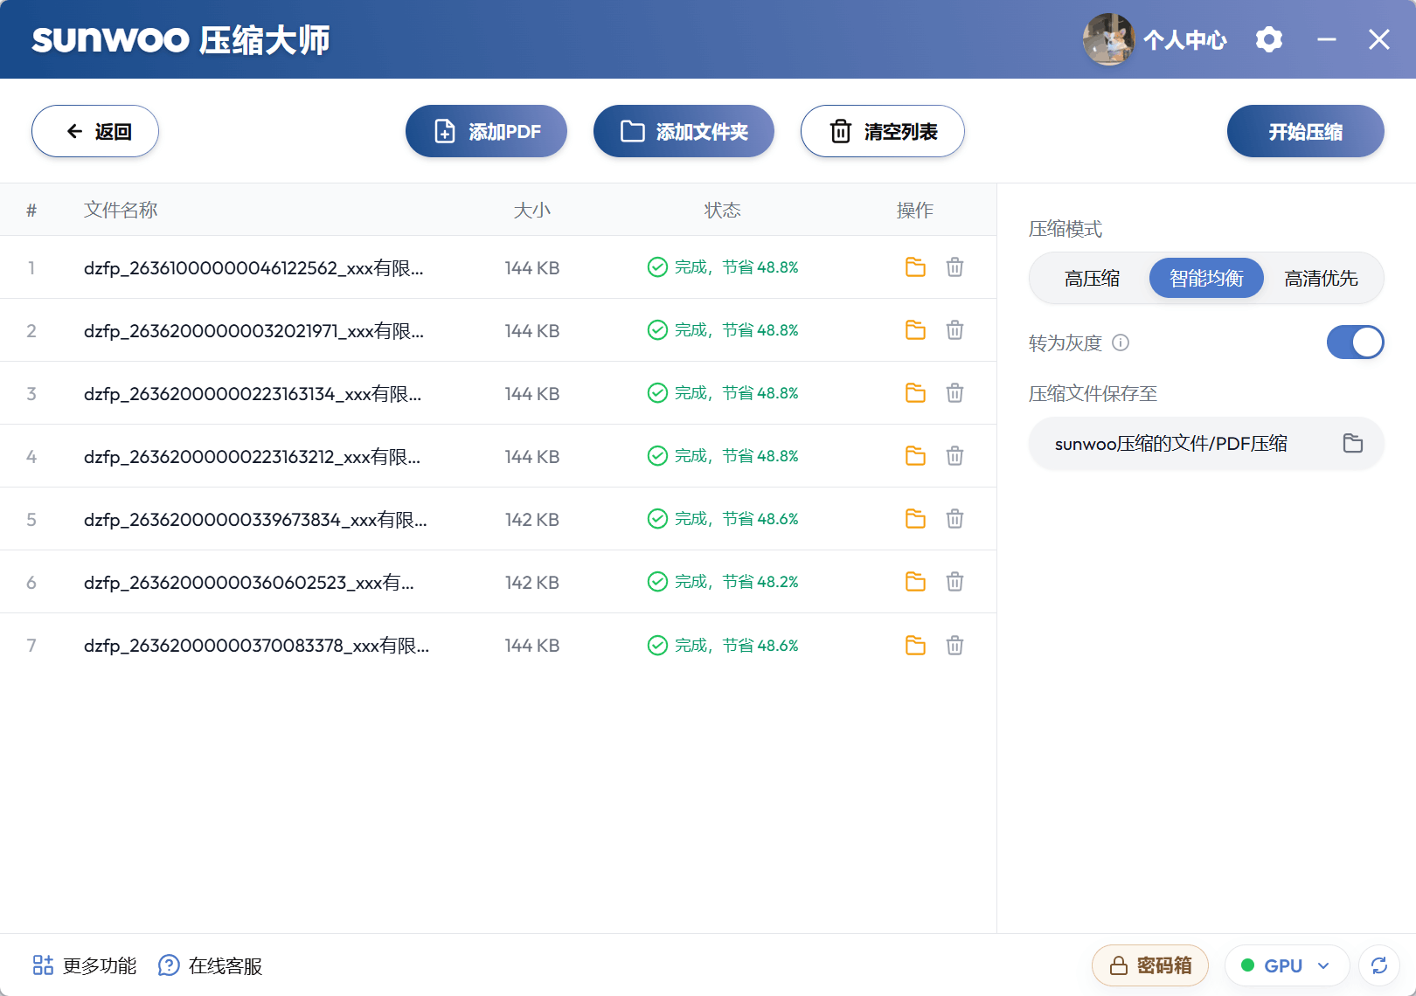Select file name dzfp_26362000000223163212
Screen dimensions: 1416x996
252,457
